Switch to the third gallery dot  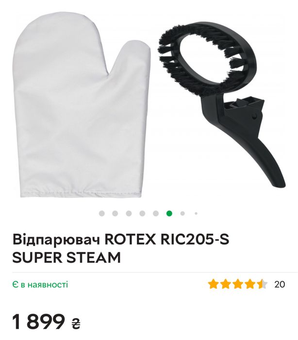[x=129, y=213]
